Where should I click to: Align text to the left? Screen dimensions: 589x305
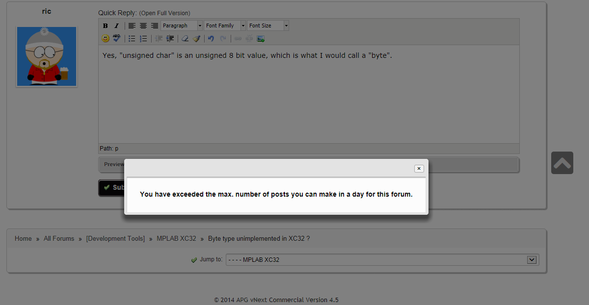[x=132, y=25]
